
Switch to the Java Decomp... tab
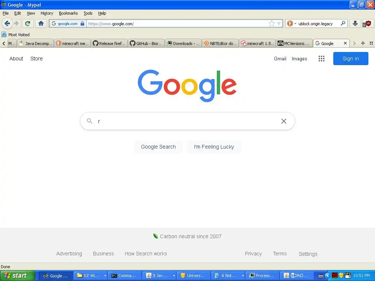coord(36,43)
